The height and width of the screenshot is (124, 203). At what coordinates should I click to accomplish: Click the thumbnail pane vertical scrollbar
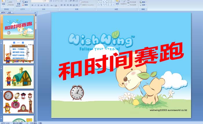(36, 68)
